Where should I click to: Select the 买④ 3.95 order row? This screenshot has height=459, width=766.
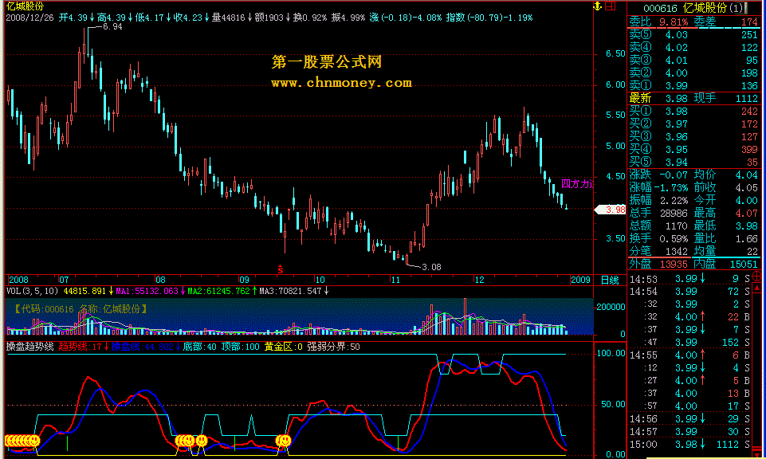693,150
